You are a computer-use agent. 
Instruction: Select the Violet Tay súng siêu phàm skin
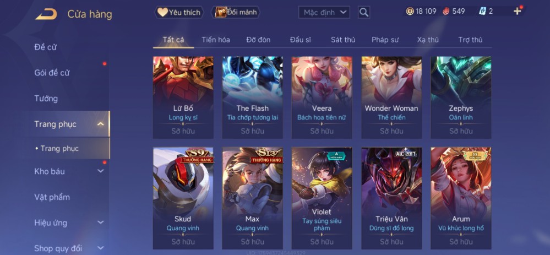coord(322,198)
